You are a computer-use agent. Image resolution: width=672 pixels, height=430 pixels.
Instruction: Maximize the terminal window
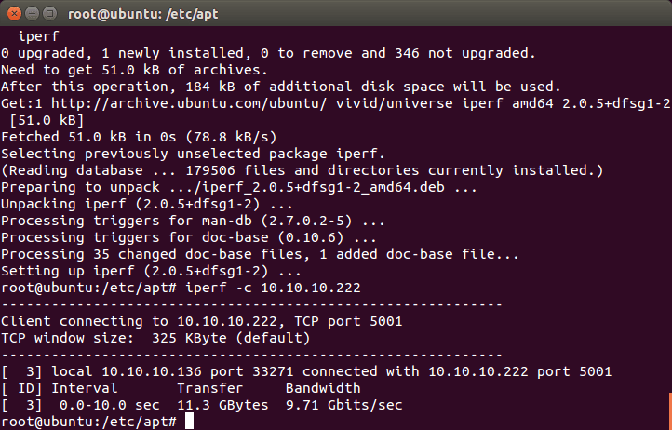(50, 13)
